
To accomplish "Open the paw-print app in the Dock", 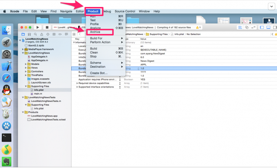I will (7, 126).
